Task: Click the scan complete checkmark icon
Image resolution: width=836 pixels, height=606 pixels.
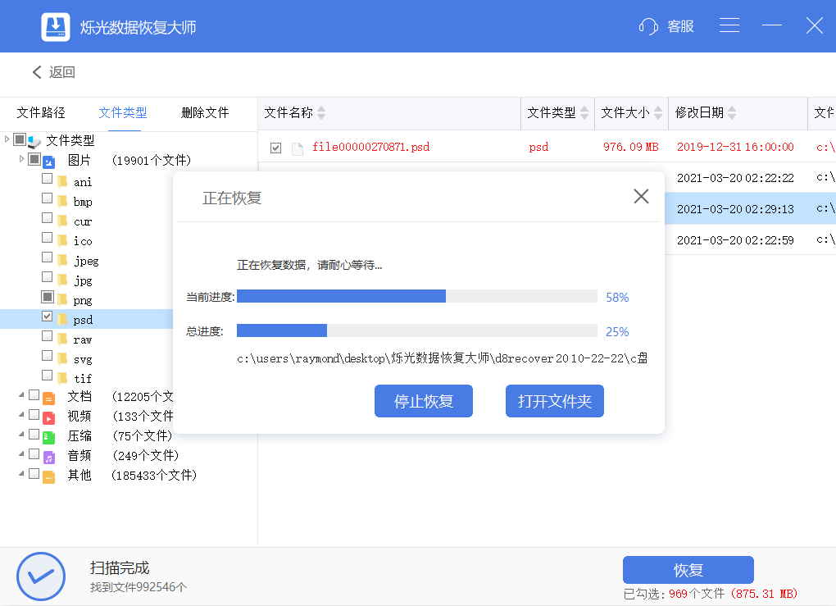Action: (41, 576)
